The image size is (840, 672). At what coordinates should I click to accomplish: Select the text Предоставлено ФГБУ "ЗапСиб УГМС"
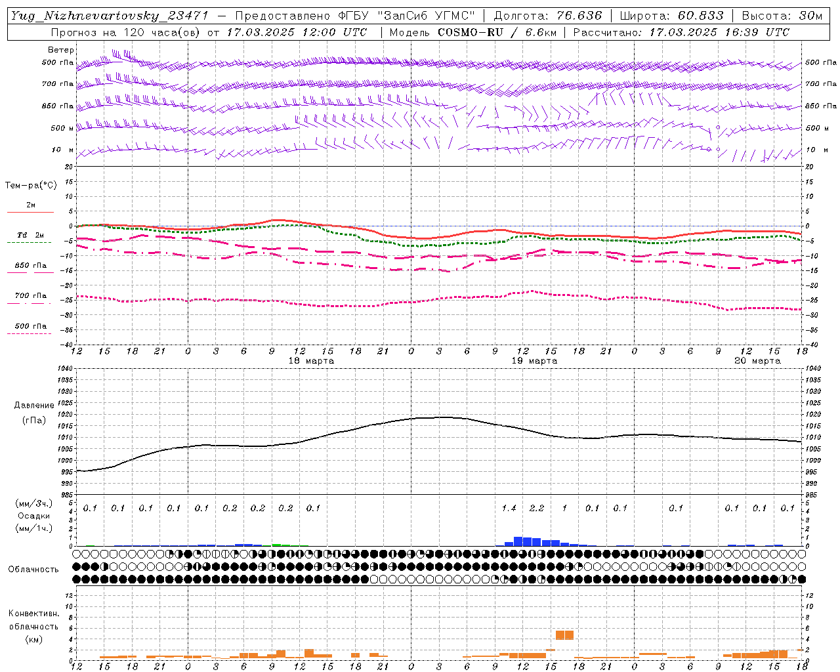coord(355,16)
